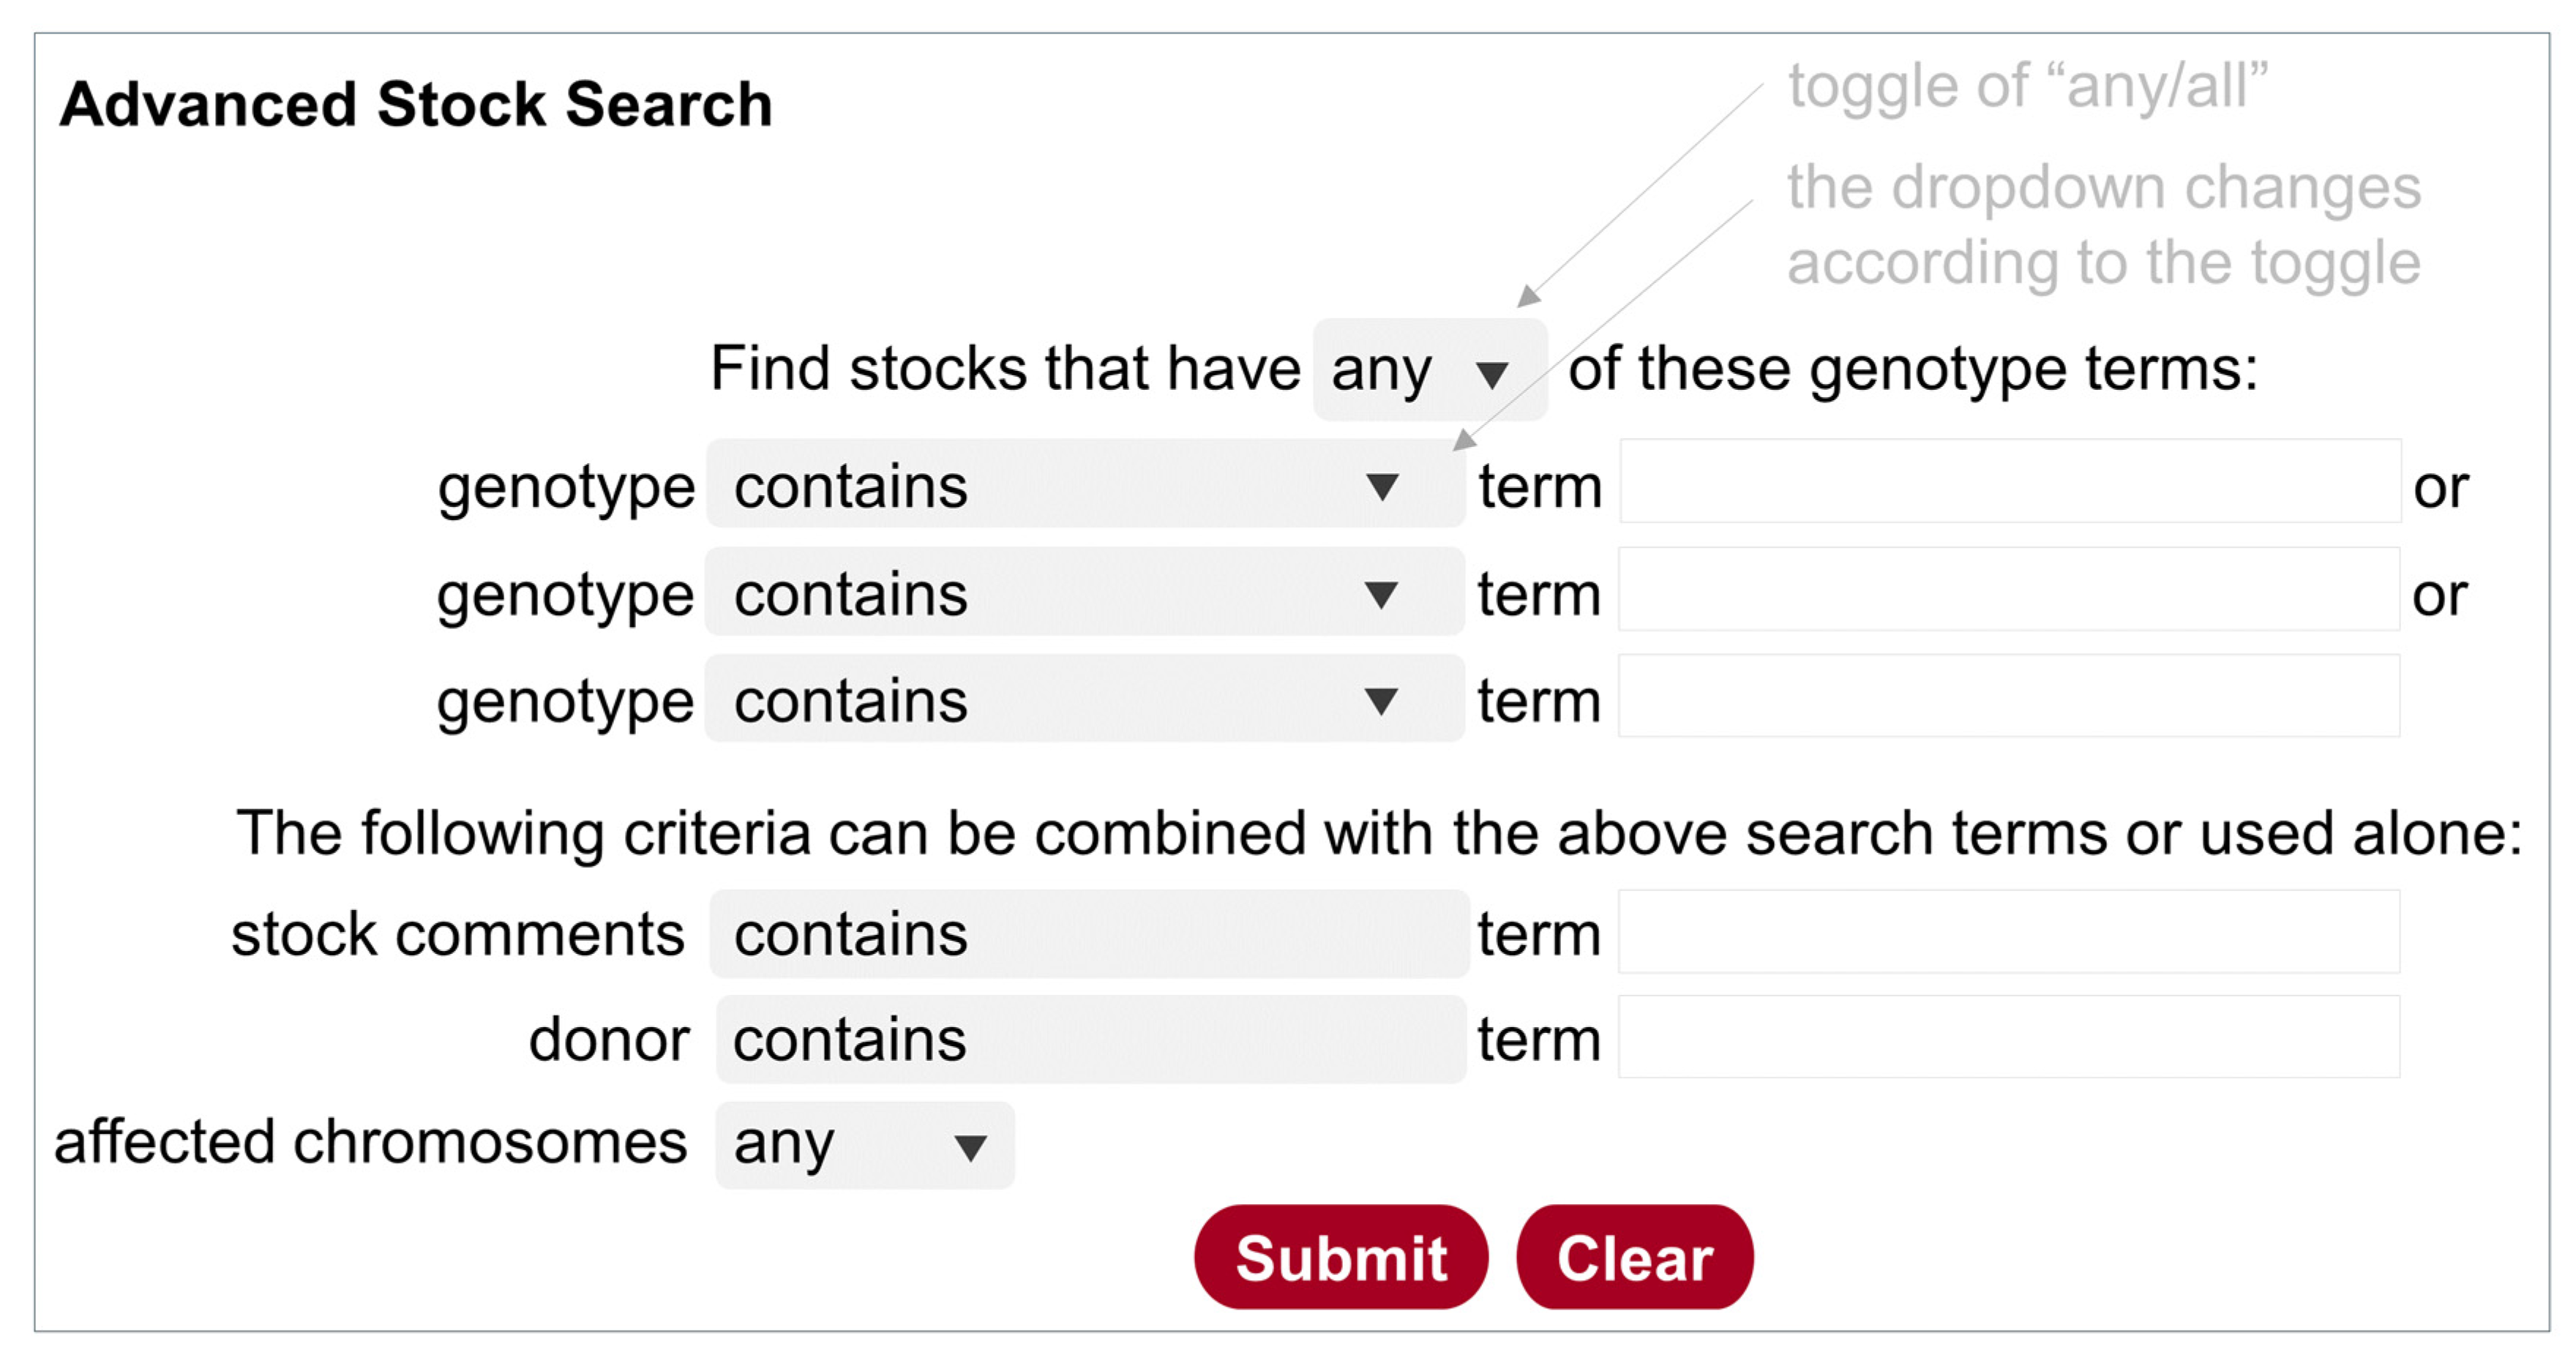Click the donor term input field
The width and height of the screenshot is (2576, 1357).
[x=2009, y=1037]
